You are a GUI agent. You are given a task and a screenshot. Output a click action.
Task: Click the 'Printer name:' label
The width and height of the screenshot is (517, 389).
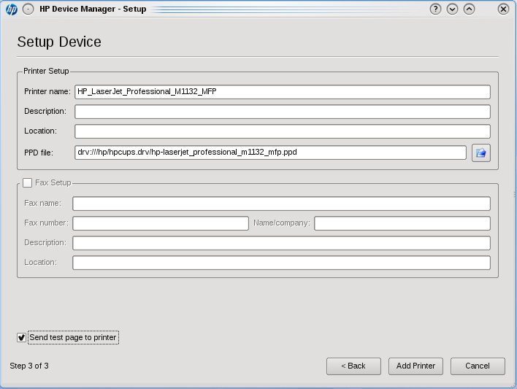coord(47,92)
